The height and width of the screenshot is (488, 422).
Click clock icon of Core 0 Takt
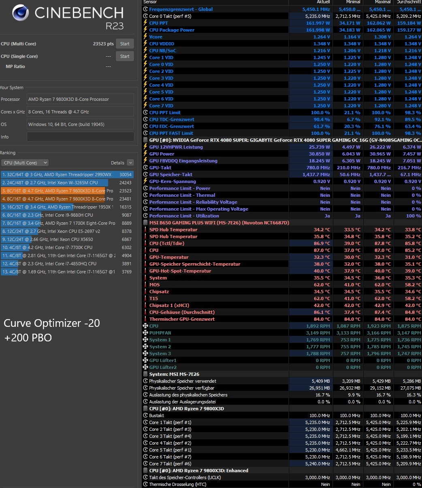click(x=146, y=16)
